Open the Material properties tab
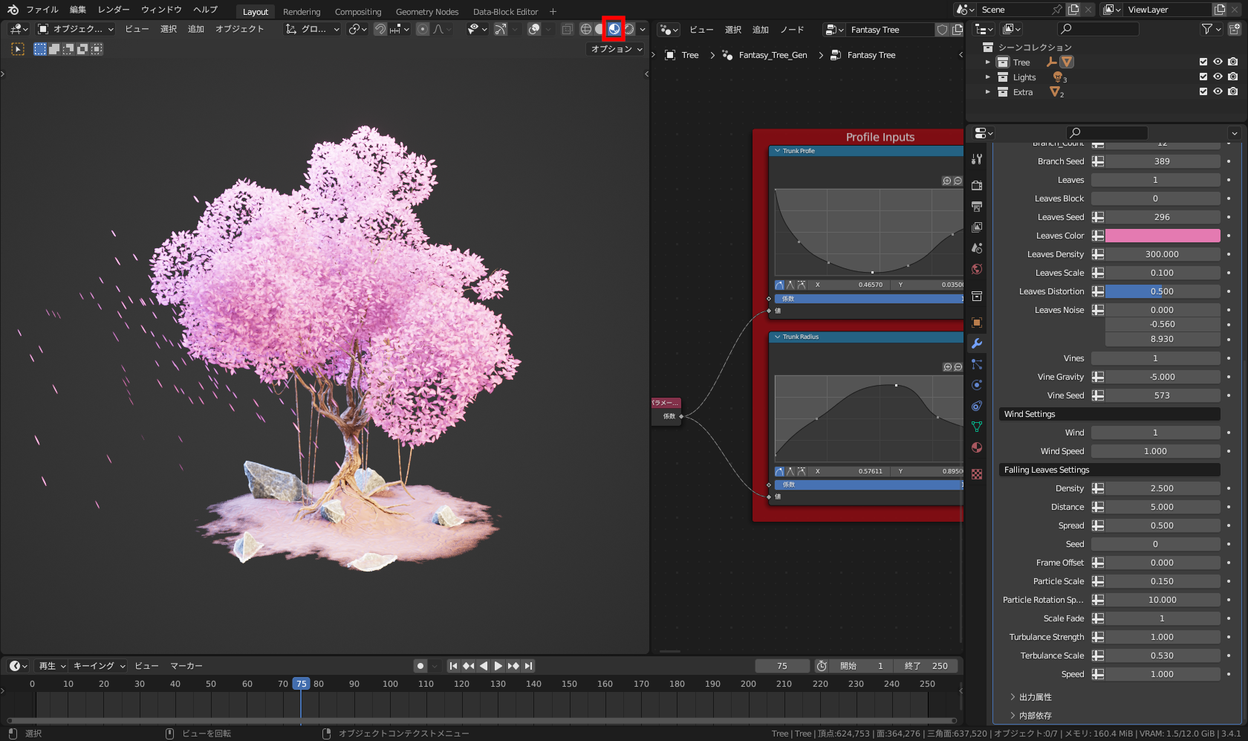1248x741 pixels. point(977,447)
